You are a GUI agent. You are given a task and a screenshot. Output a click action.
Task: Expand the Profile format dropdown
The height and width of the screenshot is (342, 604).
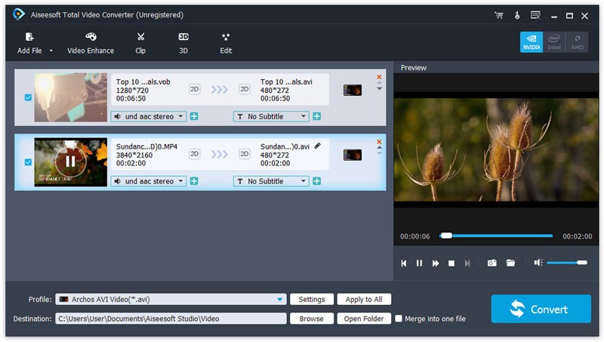click(281, 299)
